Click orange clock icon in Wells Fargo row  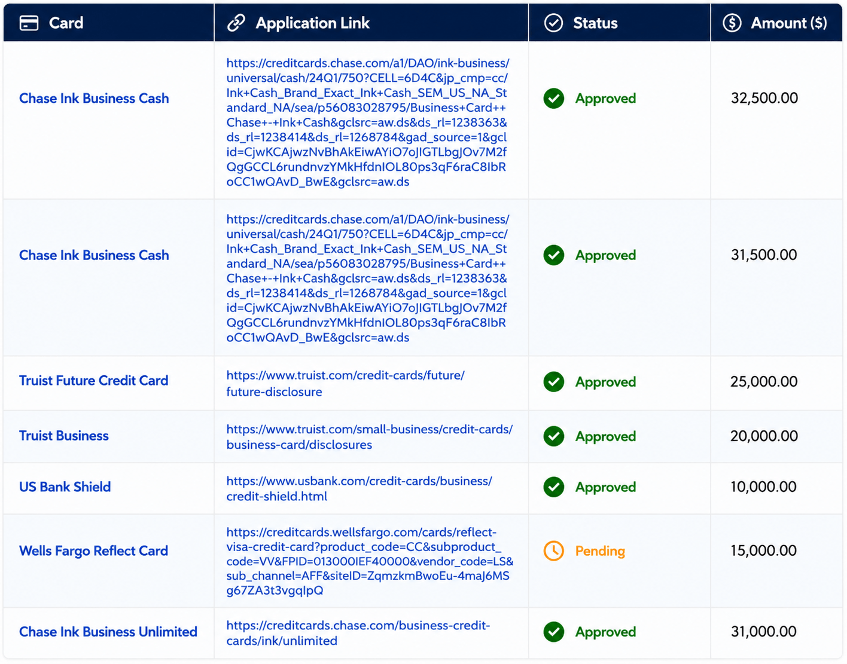(x=554, y=550)
